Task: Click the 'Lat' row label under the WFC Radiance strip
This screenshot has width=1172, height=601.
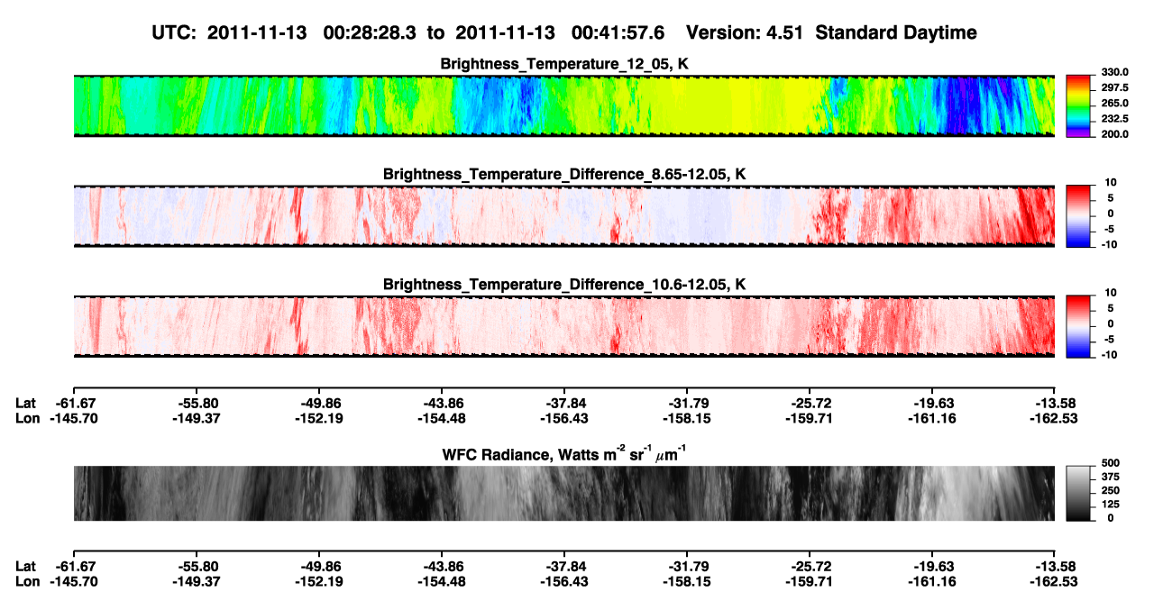Action: (25, 566)
